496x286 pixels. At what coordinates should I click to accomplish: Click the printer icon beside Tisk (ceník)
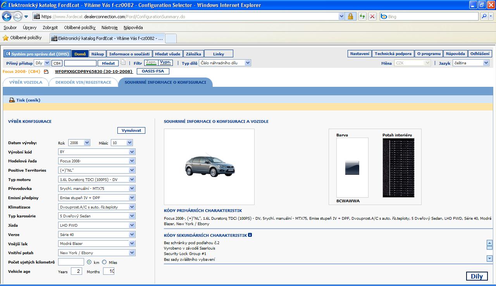(12, 100)
